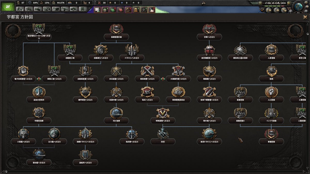Pick the 特殊部隊への注力 focus

pyautogui.click(x=163, y=115)
